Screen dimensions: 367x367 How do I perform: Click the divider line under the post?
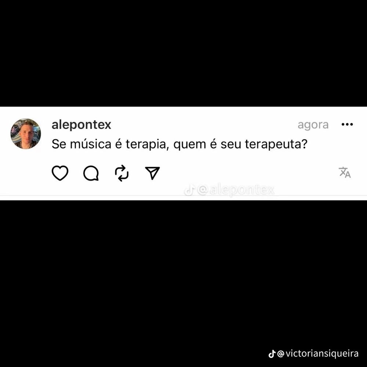(183, 196)
